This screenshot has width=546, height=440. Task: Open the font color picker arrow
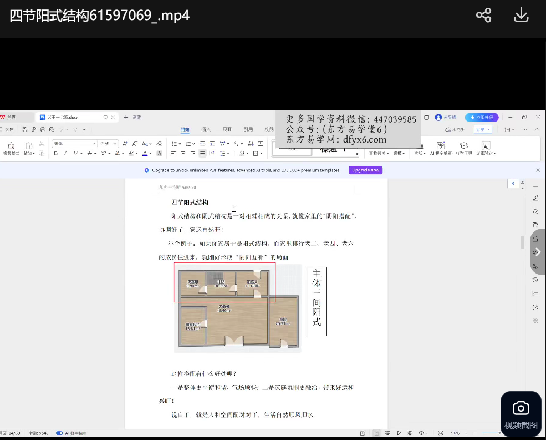[x=151, y=154]
